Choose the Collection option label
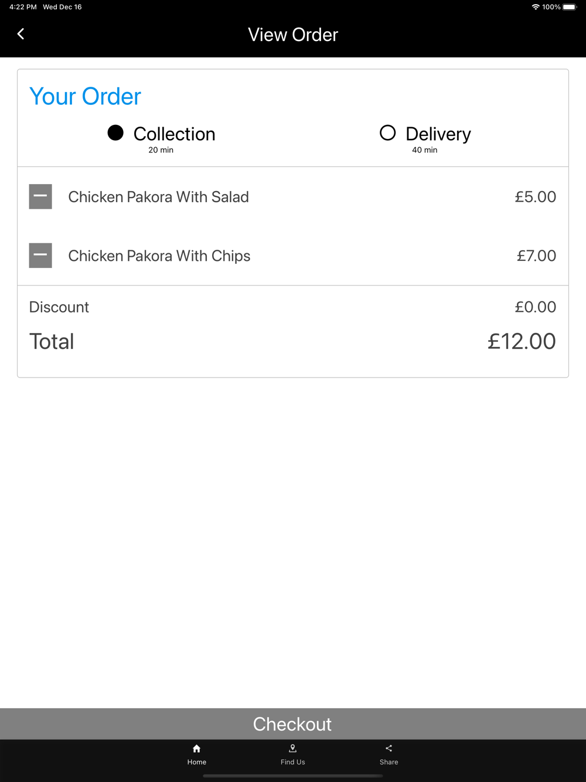This screenshot has height=782, width=586. [174, 134]
